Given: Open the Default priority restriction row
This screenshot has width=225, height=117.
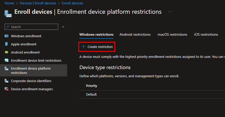Looking at the screenshot, I should point(91,94).
